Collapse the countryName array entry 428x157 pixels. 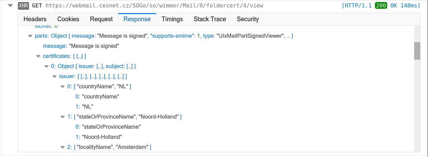tap(63, 87)
